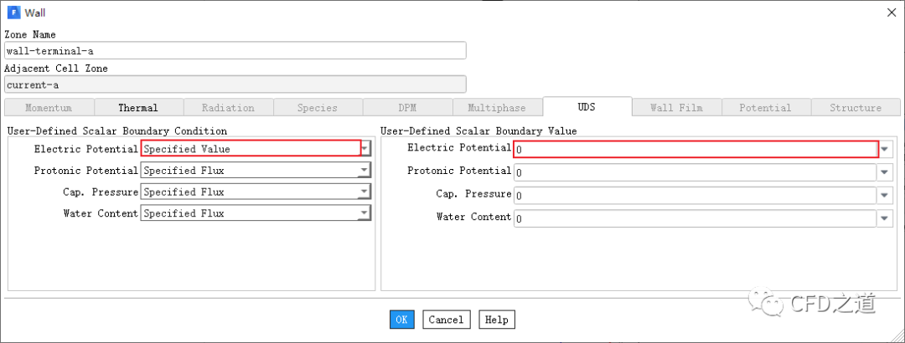Click the Protonic Potential value field
This screenshot has width=905, height=343.
click(696, 172)
